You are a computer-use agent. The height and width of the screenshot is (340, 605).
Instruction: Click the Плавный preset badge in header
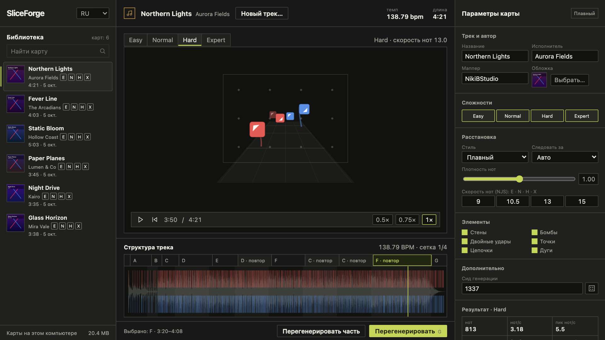pyautogui.click(x=584, y=13)
